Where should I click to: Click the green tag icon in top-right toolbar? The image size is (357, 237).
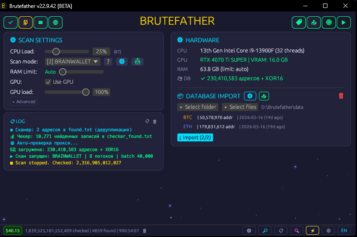299,22
